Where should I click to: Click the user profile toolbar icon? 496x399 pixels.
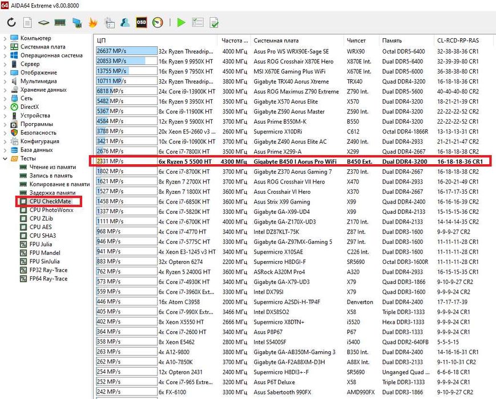[x=125, y=22]
